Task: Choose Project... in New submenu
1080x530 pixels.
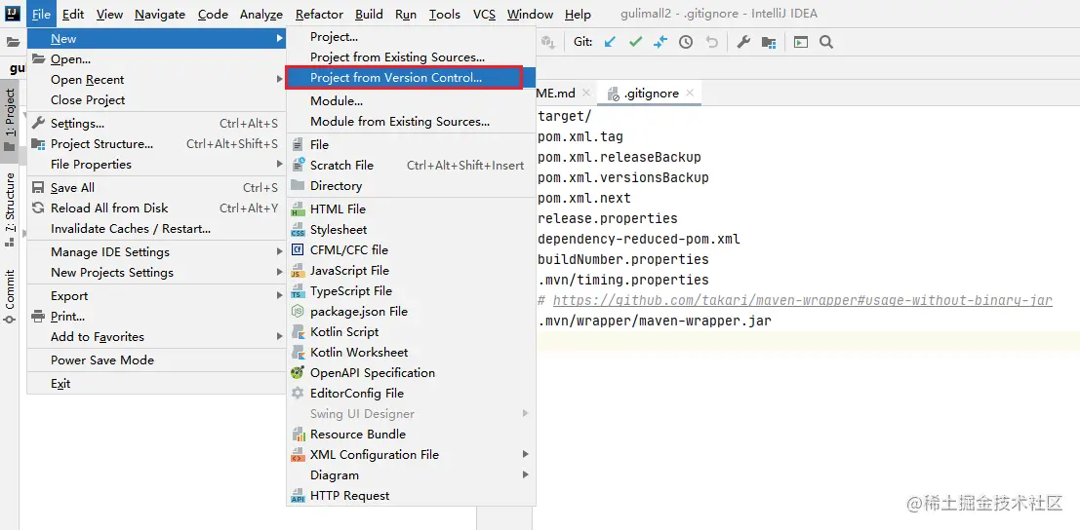Action: coord(411,37)
